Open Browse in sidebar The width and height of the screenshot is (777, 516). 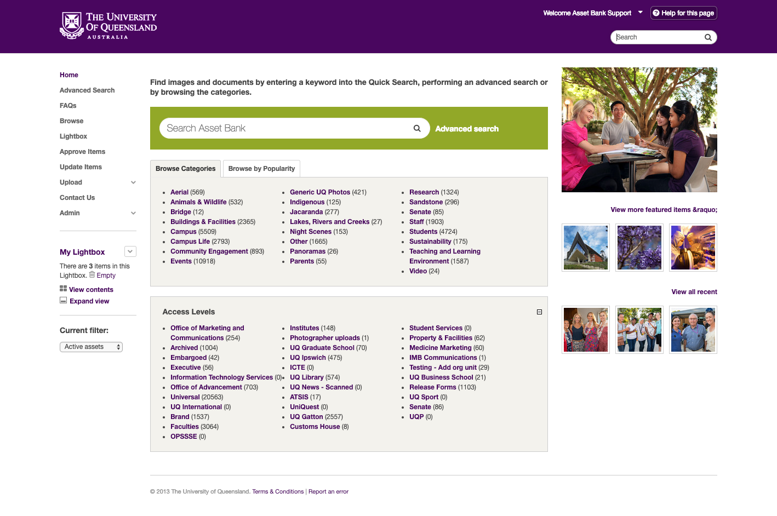(72, 121)
